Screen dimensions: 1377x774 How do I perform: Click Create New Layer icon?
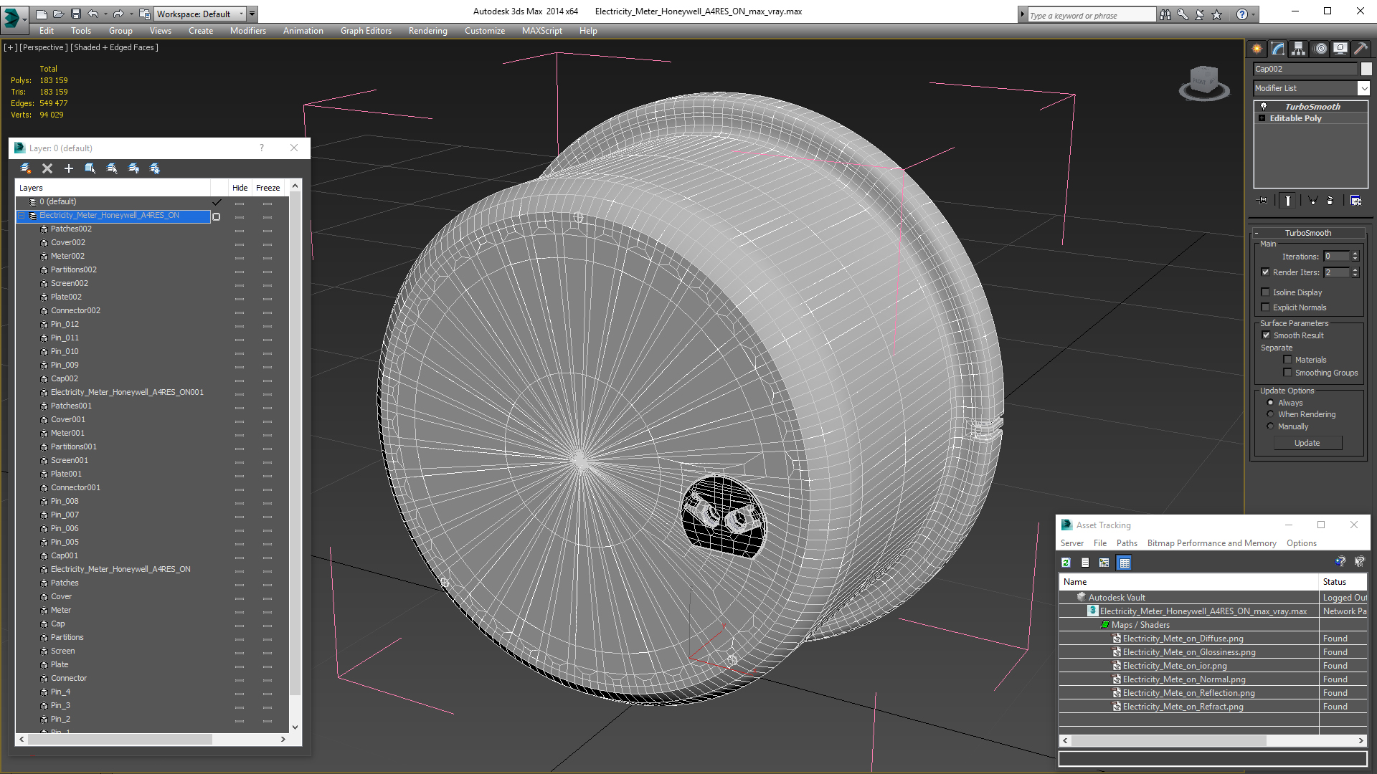click(26, 168)
